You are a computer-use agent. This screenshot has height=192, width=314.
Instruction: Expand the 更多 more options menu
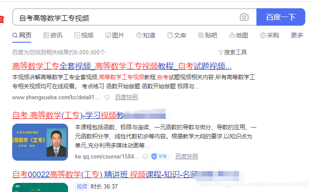pos(297,35)
